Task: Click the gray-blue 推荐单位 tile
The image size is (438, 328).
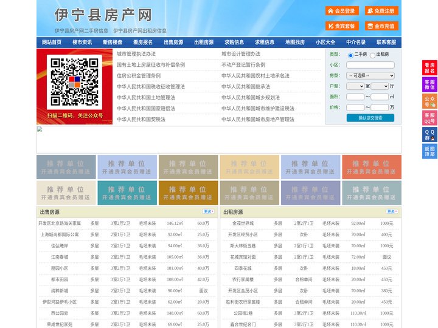Action: (x=66, y=167)
